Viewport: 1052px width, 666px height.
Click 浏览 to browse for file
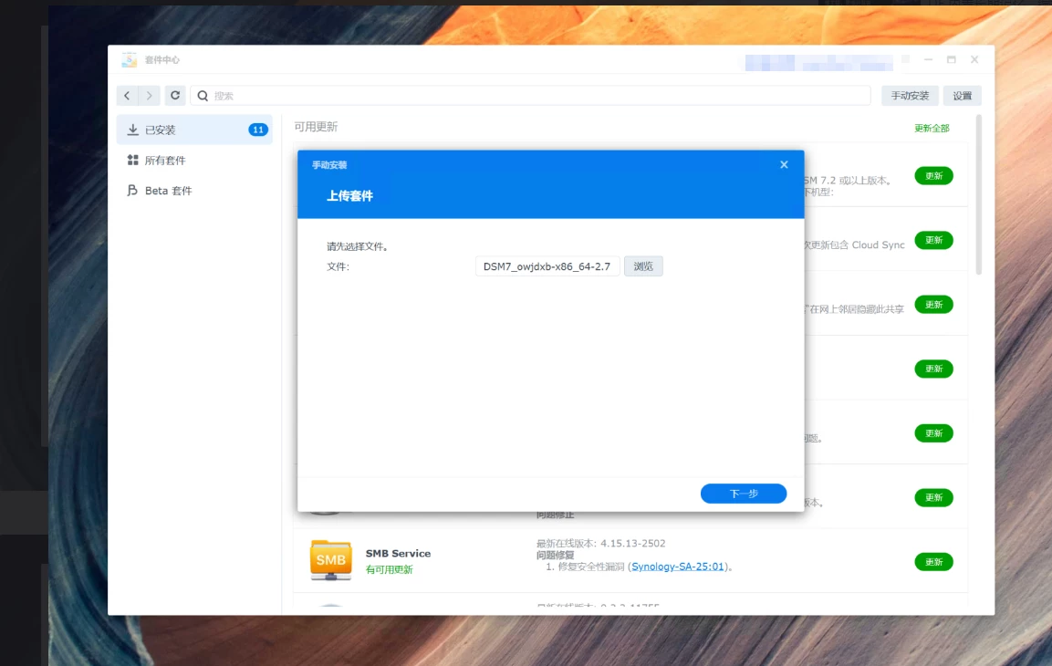pyautogui.click(x=642, y=266)
